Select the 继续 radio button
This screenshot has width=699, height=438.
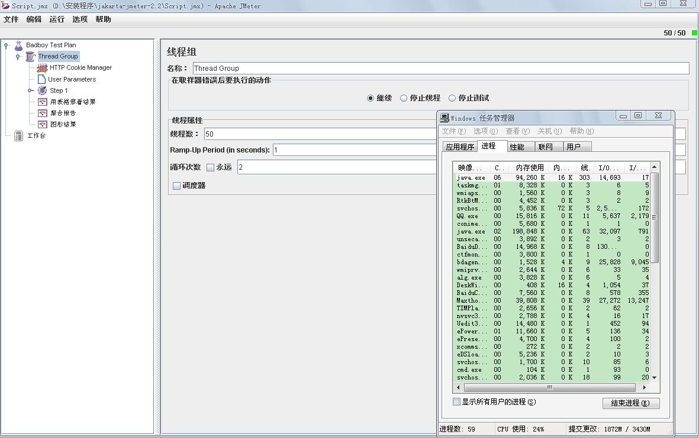tap(370, 98)
